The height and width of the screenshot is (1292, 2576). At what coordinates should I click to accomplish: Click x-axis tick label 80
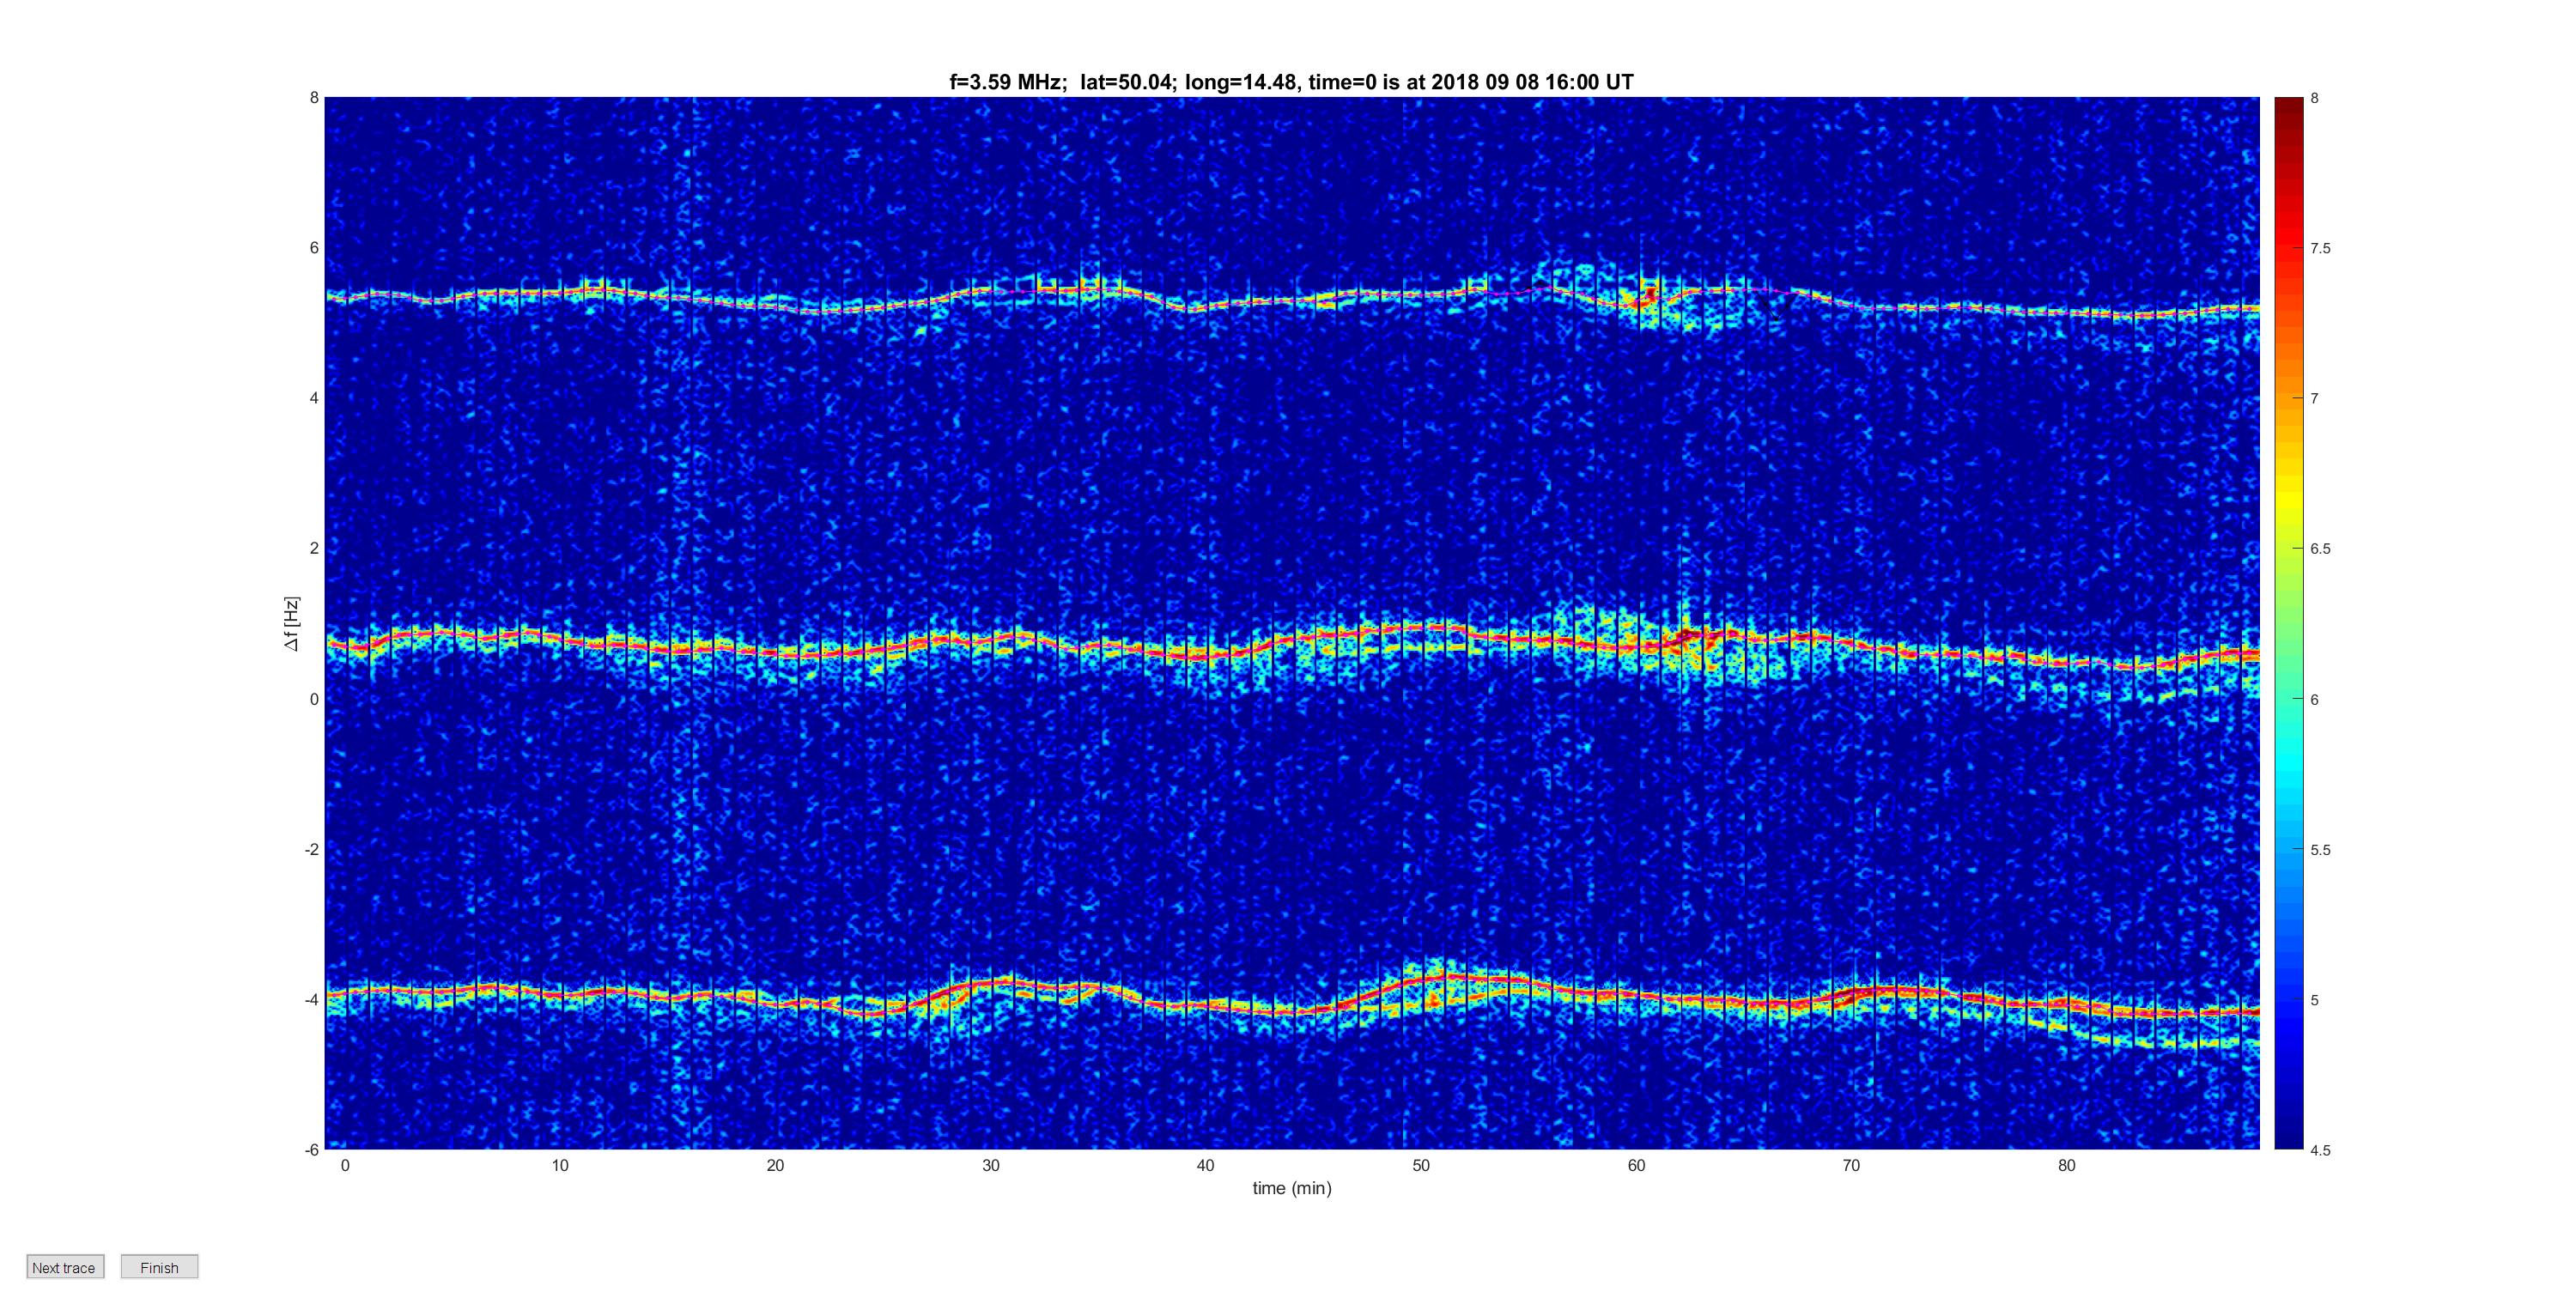pos(2067,1165)
